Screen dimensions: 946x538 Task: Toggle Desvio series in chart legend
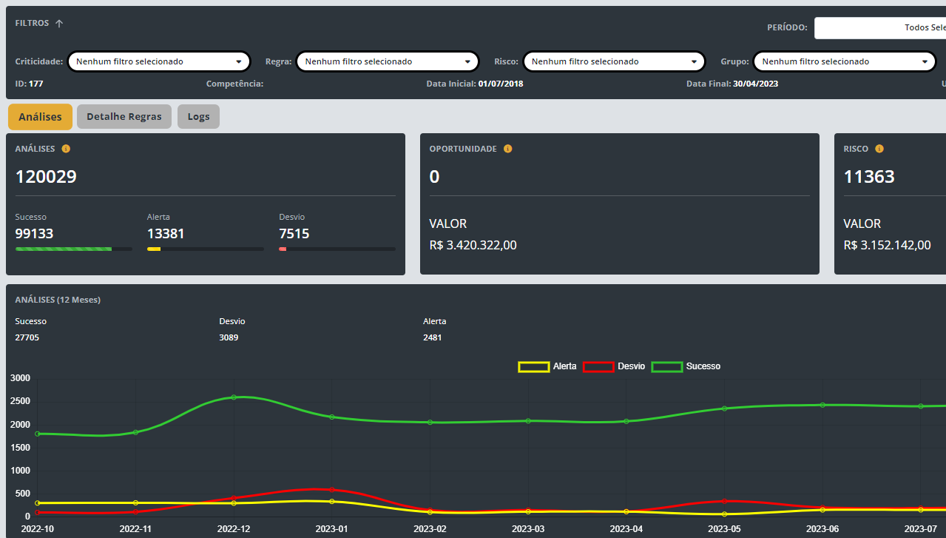(x=614, y=366)
